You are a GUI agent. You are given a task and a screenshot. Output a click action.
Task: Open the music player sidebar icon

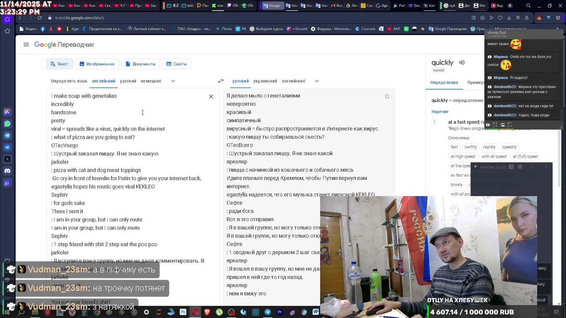tap(7, 182)
